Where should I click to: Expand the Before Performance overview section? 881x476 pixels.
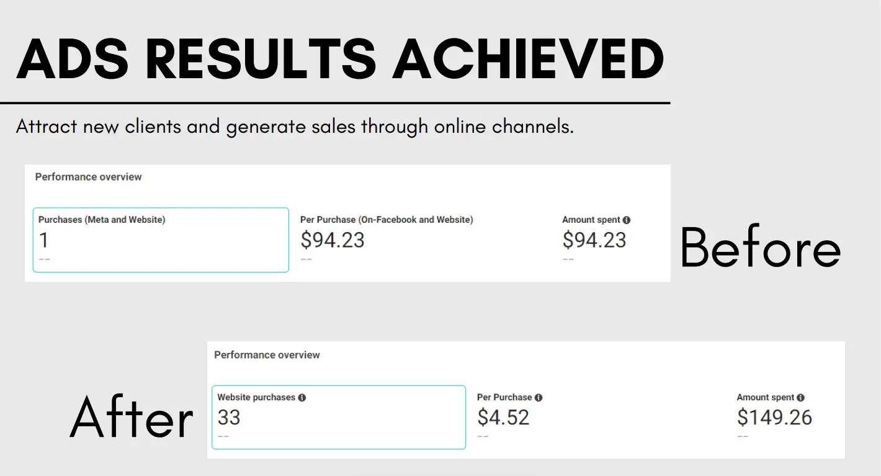[87, 177]
